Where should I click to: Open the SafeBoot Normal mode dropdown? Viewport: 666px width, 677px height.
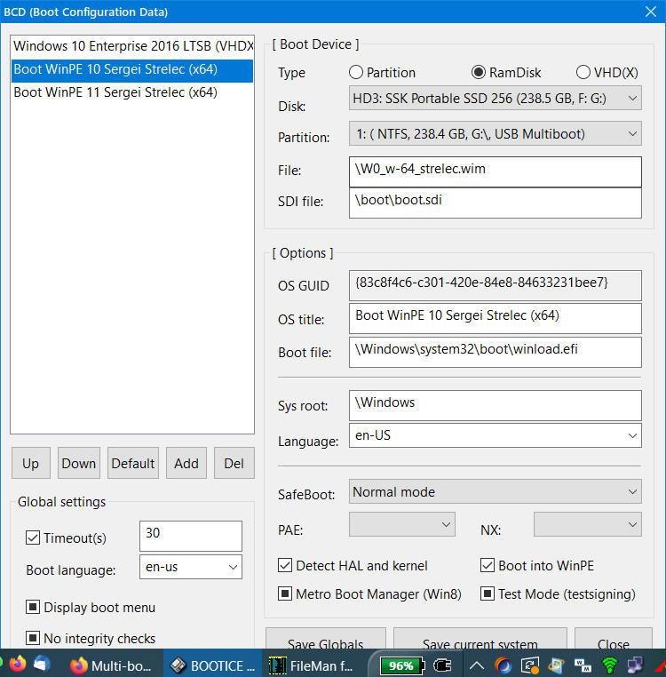(496, 491)
